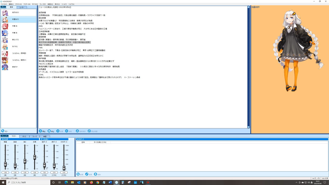Click the 短ポーズ slider handle
The height and width of the screenshot is (185, 329).
click(44, 165)
